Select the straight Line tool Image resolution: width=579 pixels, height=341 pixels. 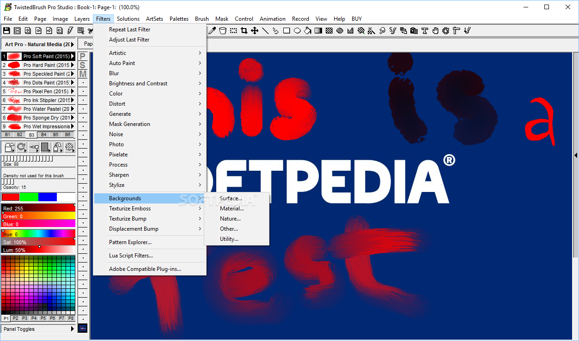265,30
